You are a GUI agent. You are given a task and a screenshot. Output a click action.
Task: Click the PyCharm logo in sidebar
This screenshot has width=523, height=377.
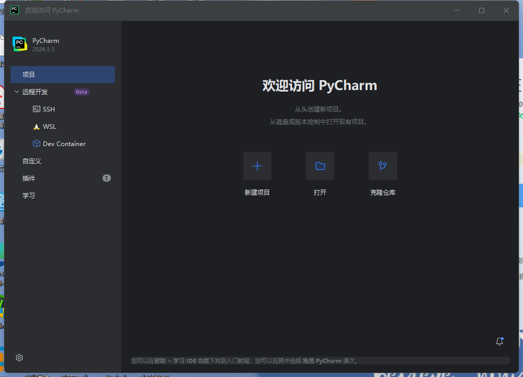pos(20,45)
